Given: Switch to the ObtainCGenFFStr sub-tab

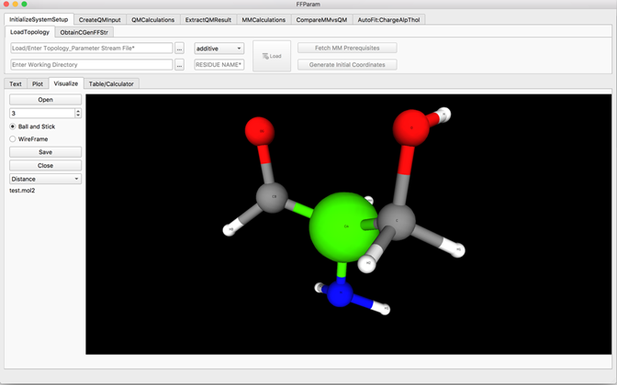Looking at the screenshot, I should tap(84, 32).
